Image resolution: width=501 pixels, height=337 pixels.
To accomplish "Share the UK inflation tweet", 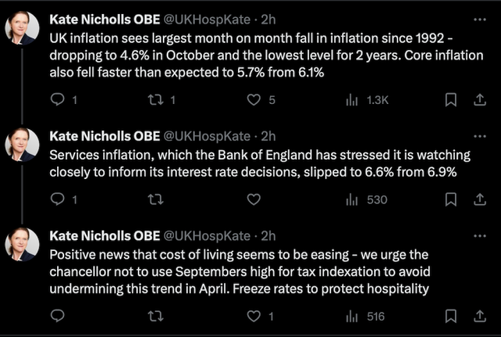I will pos(479,99).
